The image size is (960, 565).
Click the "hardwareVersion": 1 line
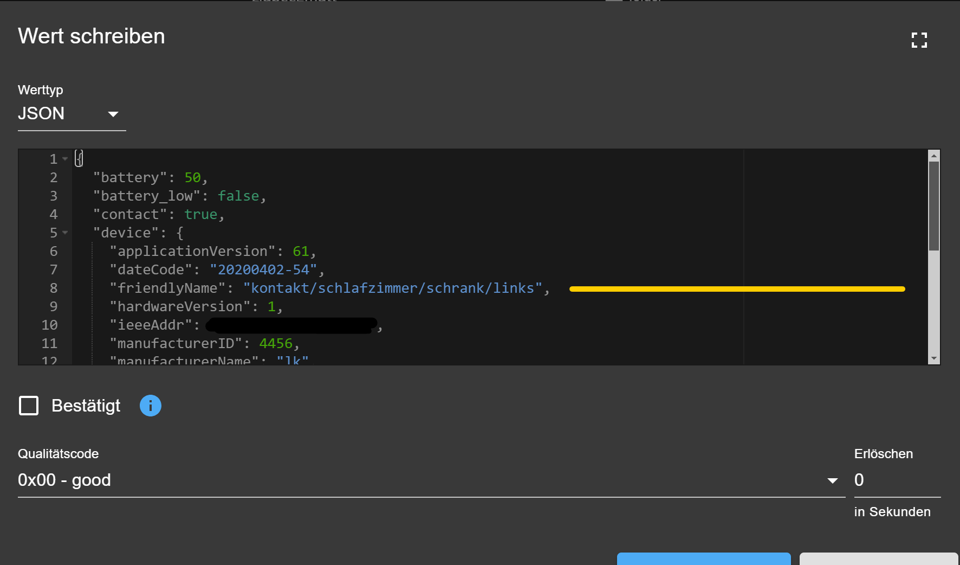click(196, 306)
